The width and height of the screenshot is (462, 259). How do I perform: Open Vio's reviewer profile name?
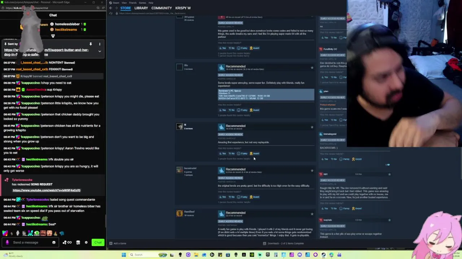[186, 65]
